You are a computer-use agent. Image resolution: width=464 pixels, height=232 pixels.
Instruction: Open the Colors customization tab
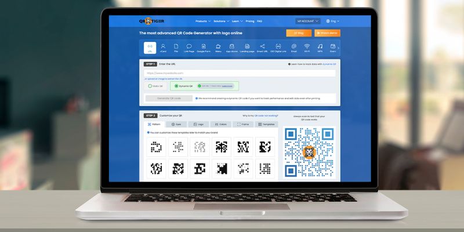click(x=221, y=125)
